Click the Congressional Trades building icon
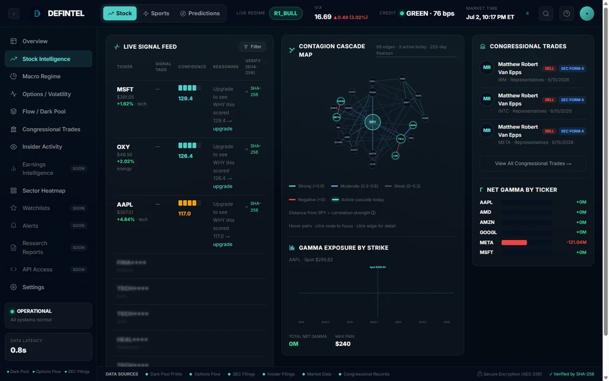 [14, 129]
